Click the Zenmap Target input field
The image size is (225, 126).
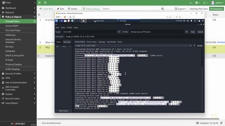[x=90, y=32]
